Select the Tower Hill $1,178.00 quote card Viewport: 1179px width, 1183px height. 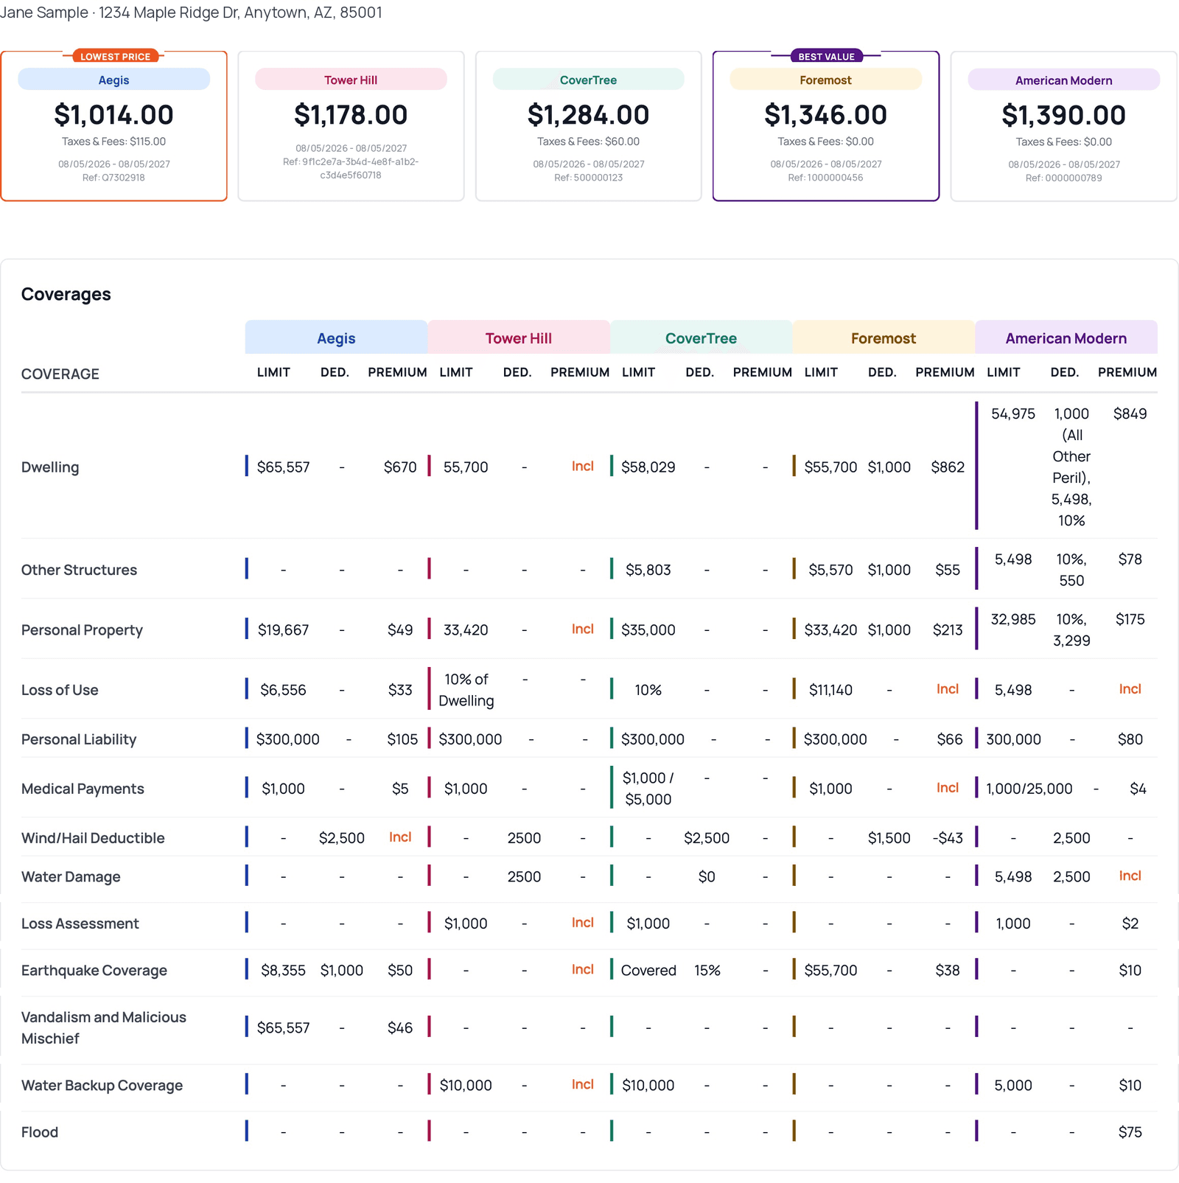tap(351, 126)
